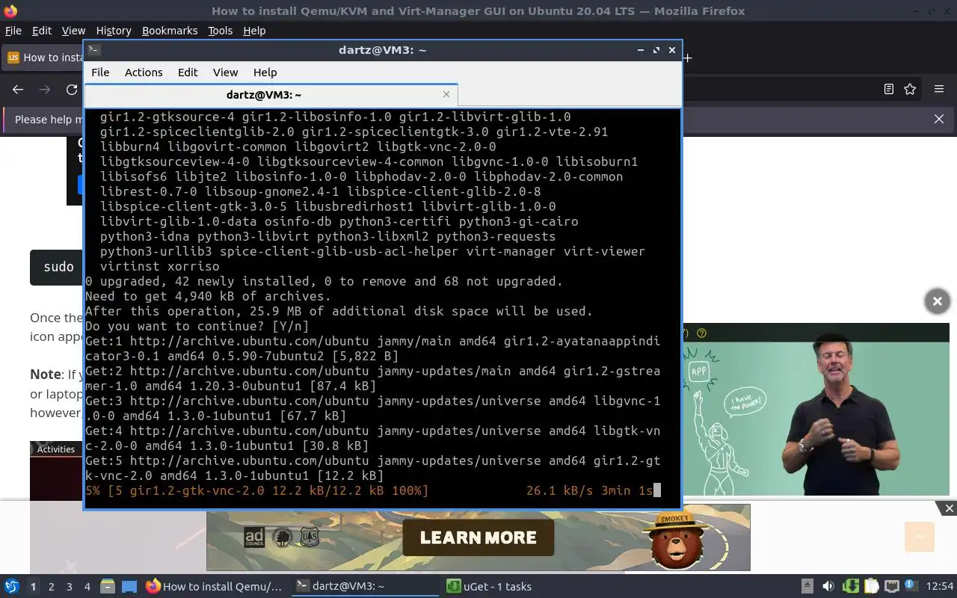Switch to uGet - 1 tasks window
Screen dimensions: 957x598
[x=516, y=587]
